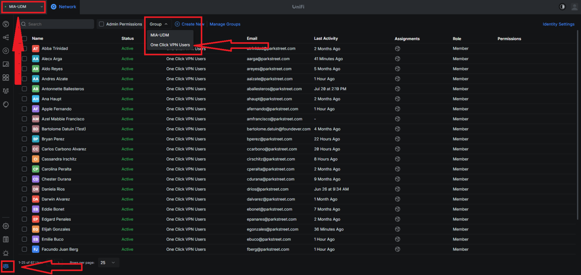Open the user profile avatar icon
This screenshot has height=275, width=581.
point(574,7)
